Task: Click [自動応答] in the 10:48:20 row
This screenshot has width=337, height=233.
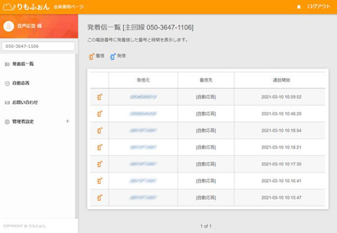Action: click(206, 114)
